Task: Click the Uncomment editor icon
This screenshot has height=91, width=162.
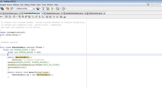Action: click(65, 17)
